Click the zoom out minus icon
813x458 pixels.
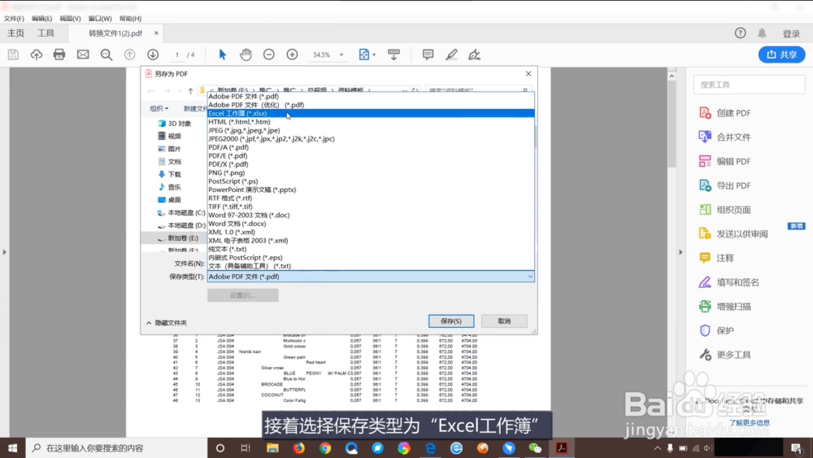[x=268, y=55]
